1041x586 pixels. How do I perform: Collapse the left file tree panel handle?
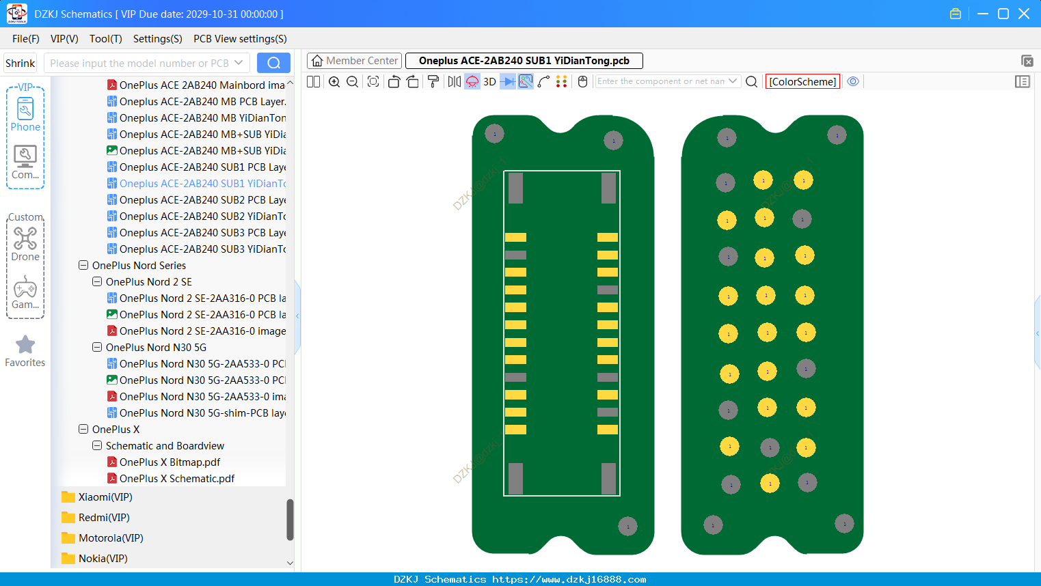tap(297, 316)
